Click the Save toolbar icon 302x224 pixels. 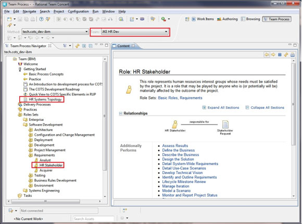(x=20, y=19)
